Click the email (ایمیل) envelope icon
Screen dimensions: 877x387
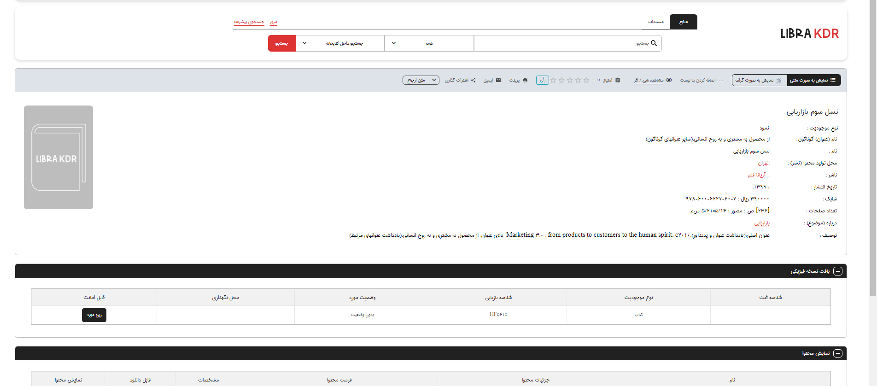pyautogui.click(x=498, y=80)
